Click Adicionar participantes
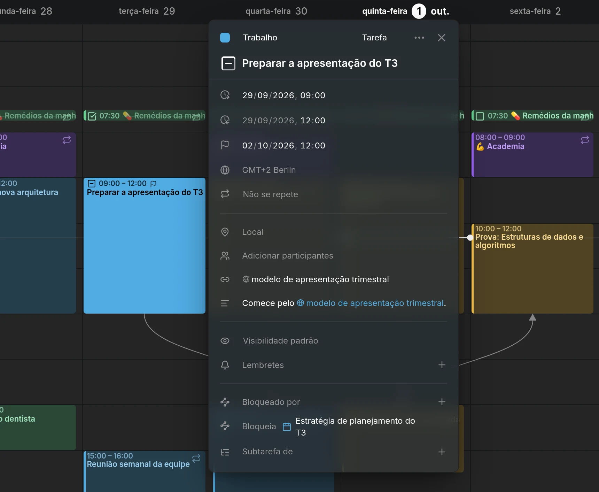The image size is (599, 492). coord(288,256)
